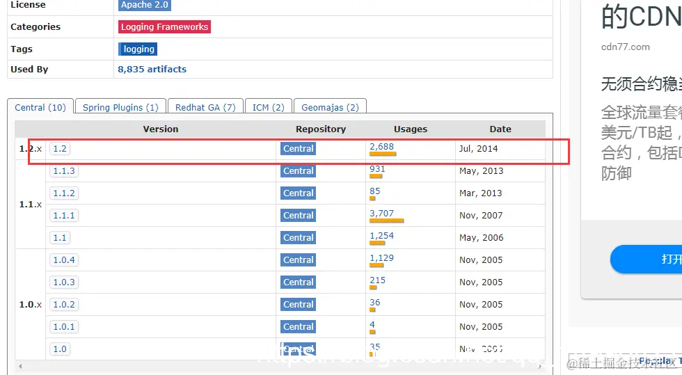The image size is (682, 375).
Task: Open version 1.2
Action: 60,149
